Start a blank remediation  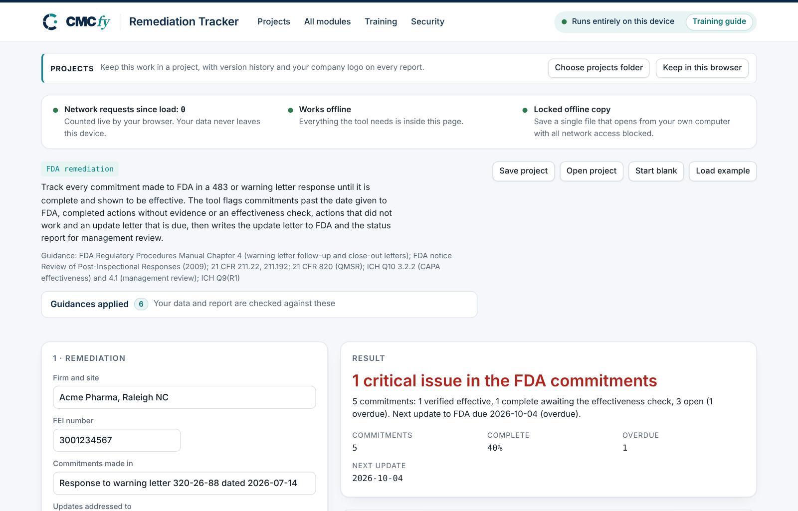tap(656, 171)
